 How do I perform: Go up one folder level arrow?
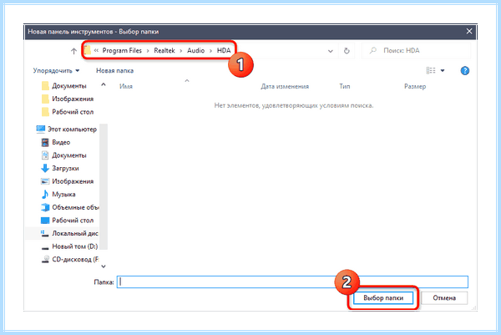(73, 51)
